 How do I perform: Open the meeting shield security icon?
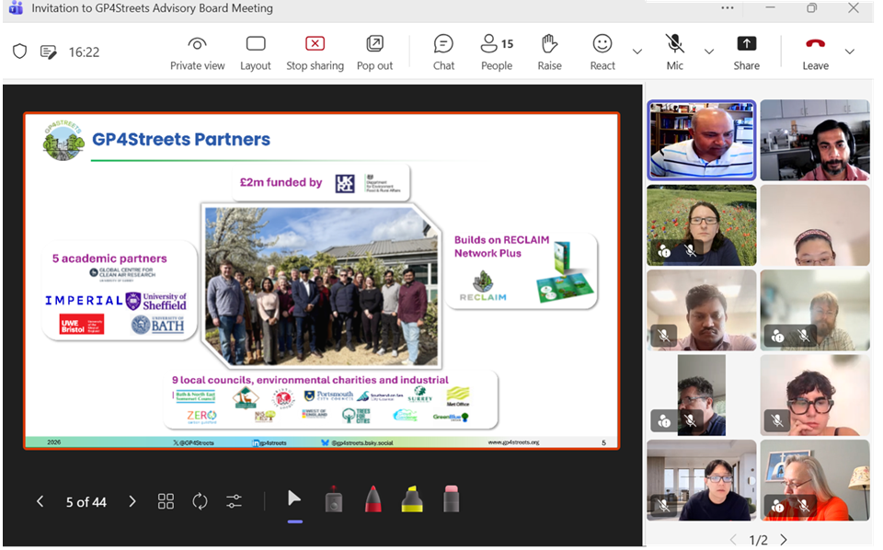pyautogui.click(x=19, y=52)
